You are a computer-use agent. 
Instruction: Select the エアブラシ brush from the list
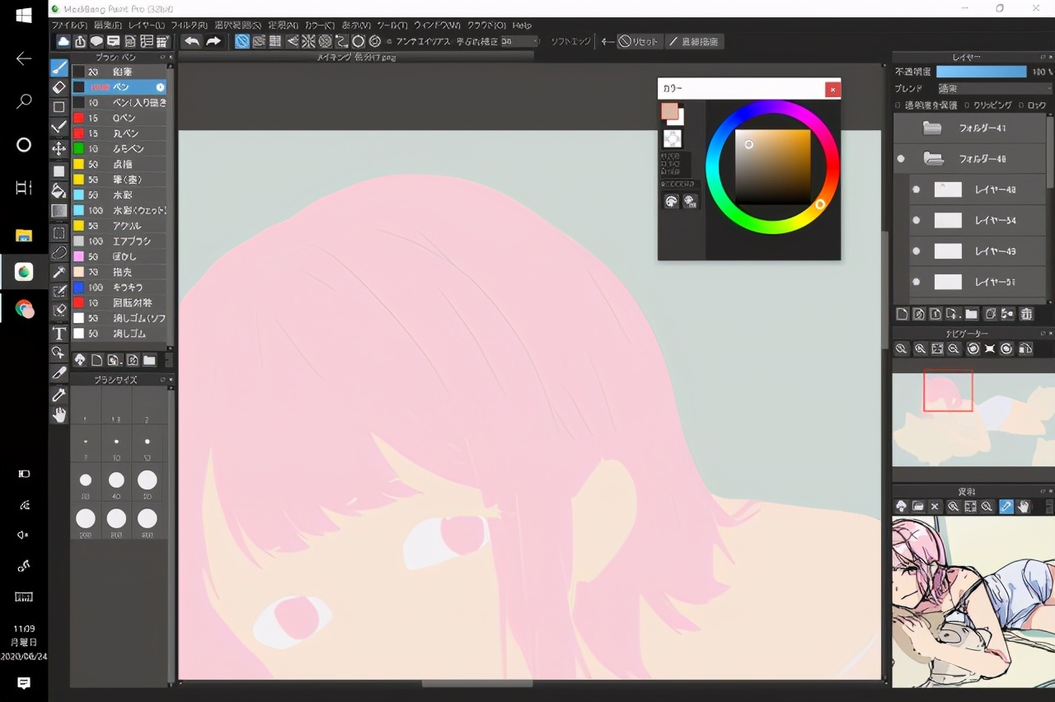(x=119, y=241)
